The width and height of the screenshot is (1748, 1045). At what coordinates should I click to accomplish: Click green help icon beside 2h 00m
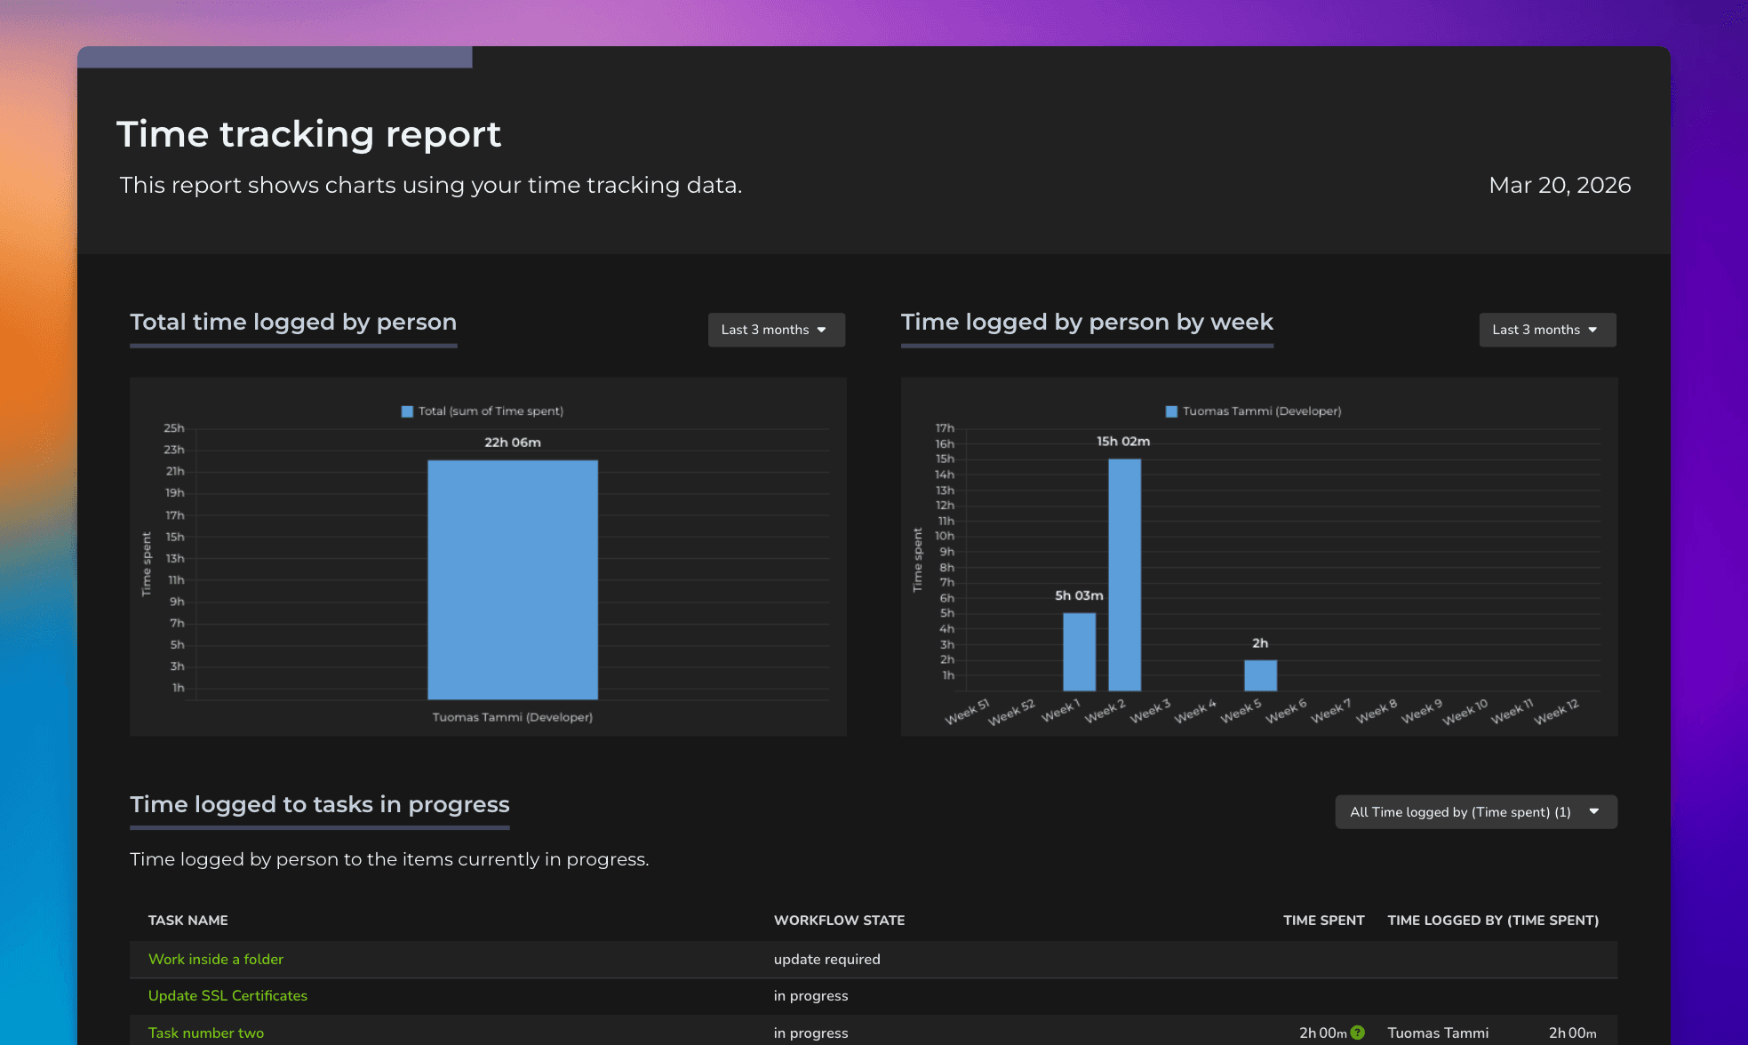(1357, 1033)
